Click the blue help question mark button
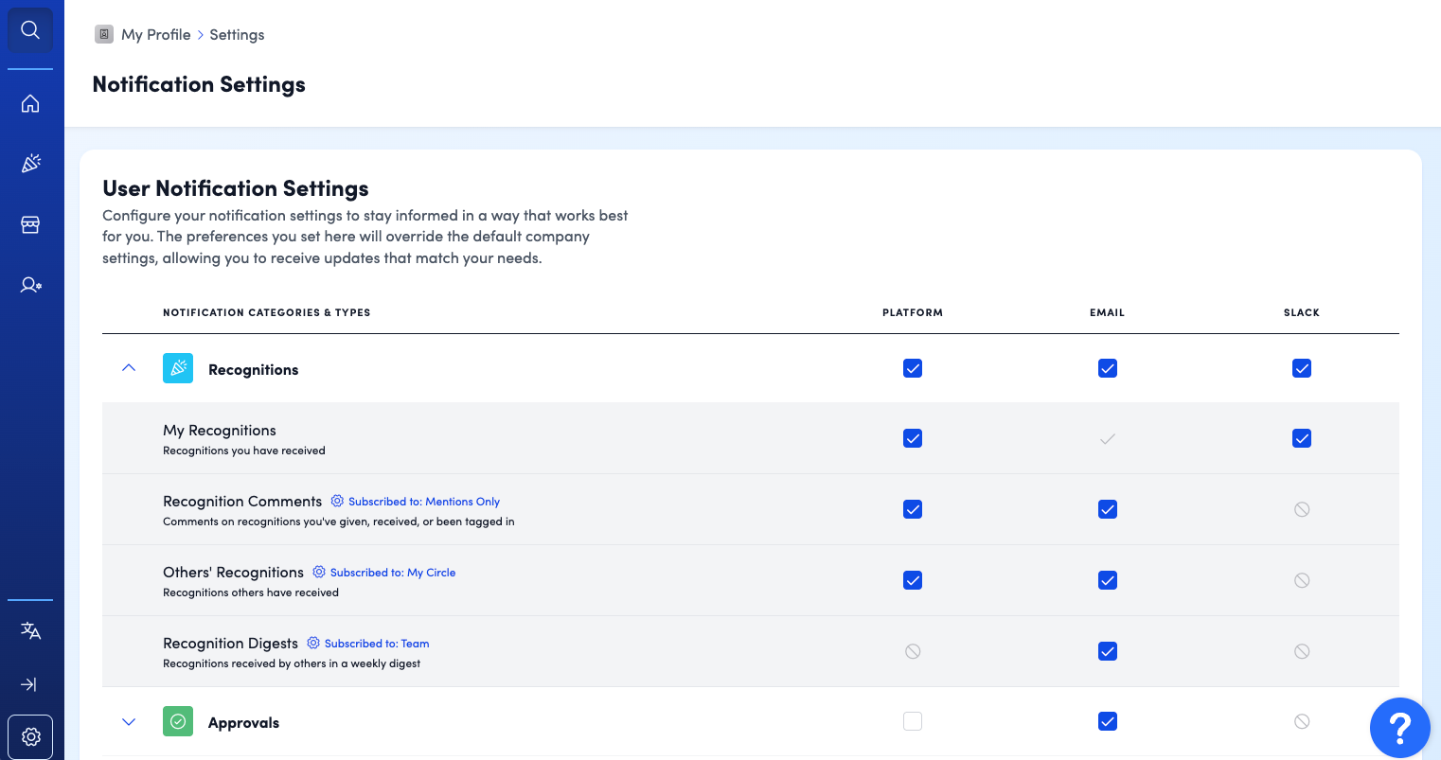 coord(1399,728)
